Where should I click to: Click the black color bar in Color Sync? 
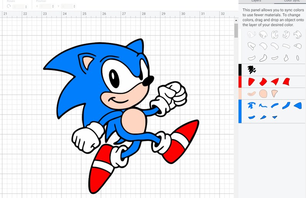240,70
